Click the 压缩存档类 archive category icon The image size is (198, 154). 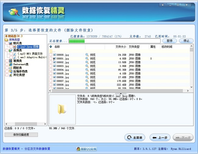click(11, 71)
